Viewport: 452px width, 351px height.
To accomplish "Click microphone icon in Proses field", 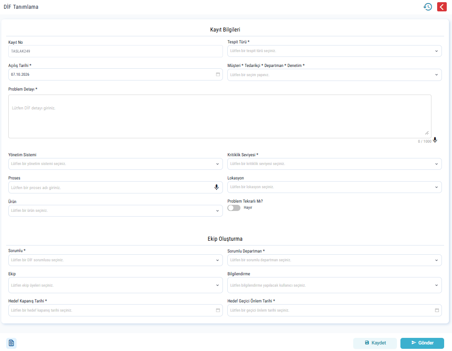I will 216,187.
